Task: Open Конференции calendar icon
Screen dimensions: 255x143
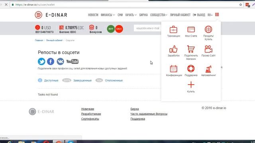Action: point(174,69)
